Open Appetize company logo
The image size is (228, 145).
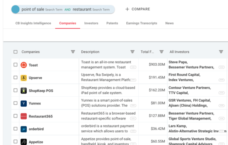coord(24,142)
